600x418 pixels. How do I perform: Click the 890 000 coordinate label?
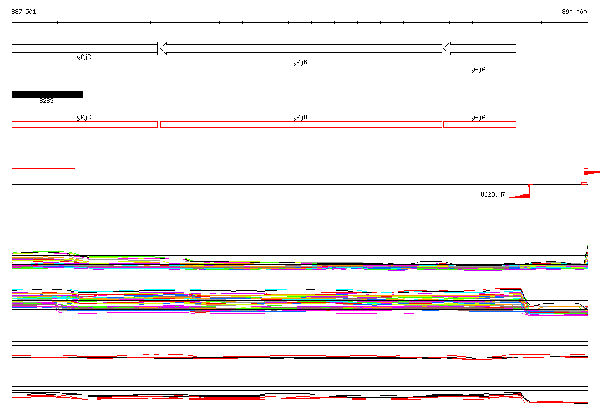pos(574,12)
